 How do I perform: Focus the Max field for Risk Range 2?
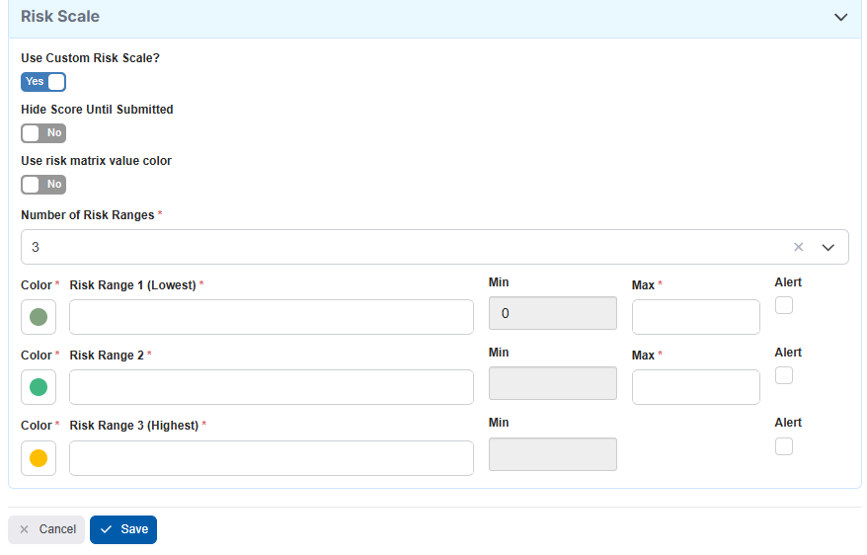pos(695,387)
